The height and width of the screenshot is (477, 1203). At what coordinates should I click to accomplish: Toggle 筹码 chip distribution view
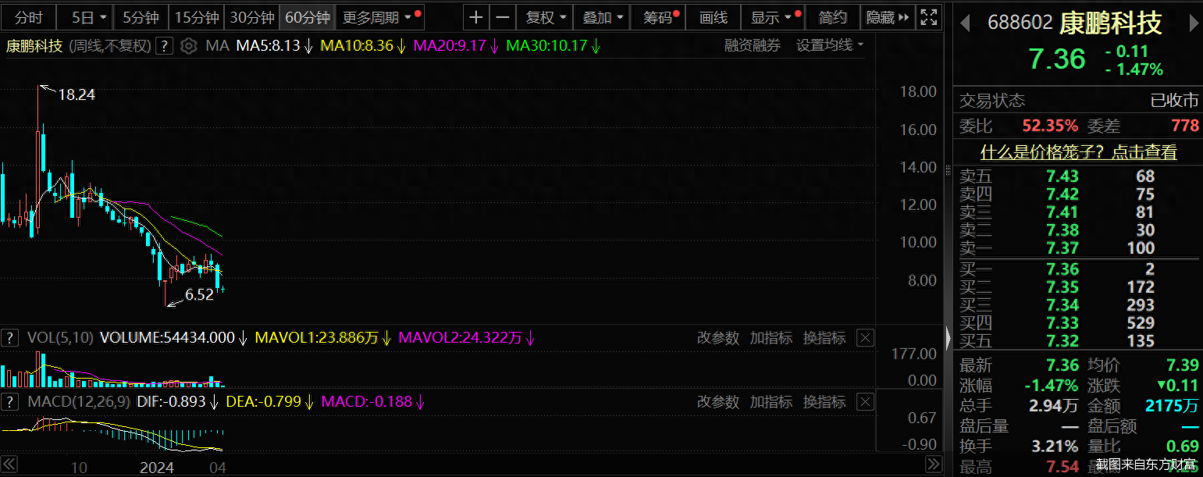click(660, 16)
